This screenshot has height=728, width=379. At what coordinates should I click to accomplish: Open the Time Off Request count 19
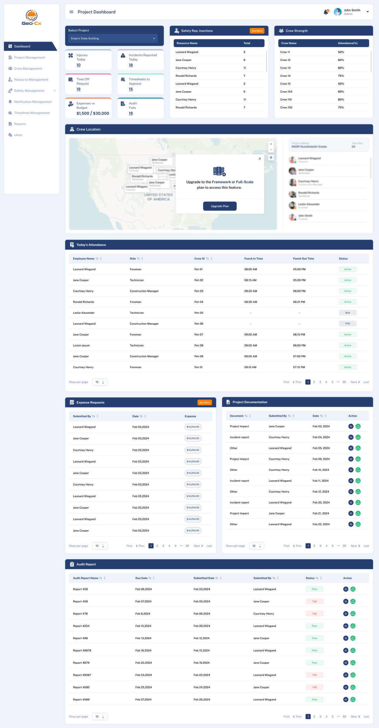tap(79, 89)
